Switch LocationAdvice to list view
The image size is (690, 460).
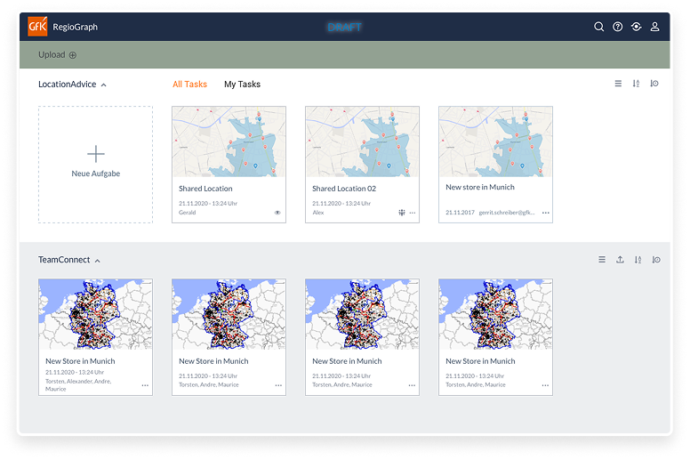[x=618, y=84]
